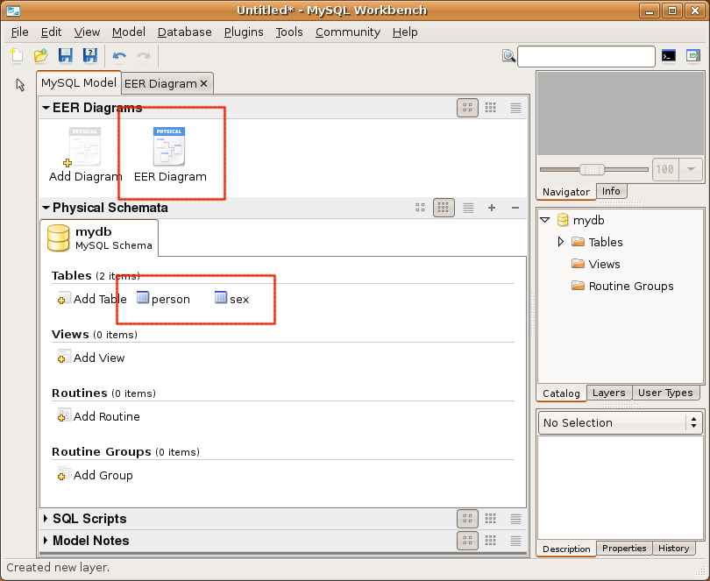Switch EER Diagrams to large icon view
Image resolution: width=710 pixels, height=581 pixels.
tap(467, 108)
